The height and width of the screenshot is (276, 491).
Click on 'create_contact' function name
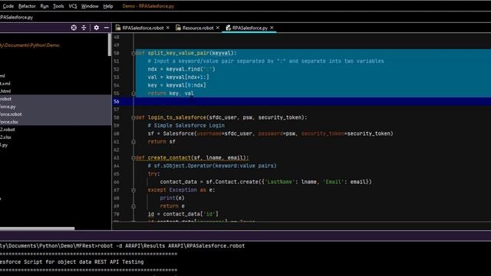(169, 158)
